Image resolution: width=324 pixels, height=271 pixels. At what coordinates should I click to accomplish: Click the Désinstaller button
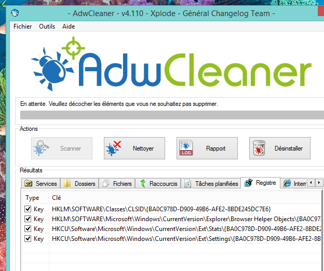pyautogui.click(x=280, y=148)
